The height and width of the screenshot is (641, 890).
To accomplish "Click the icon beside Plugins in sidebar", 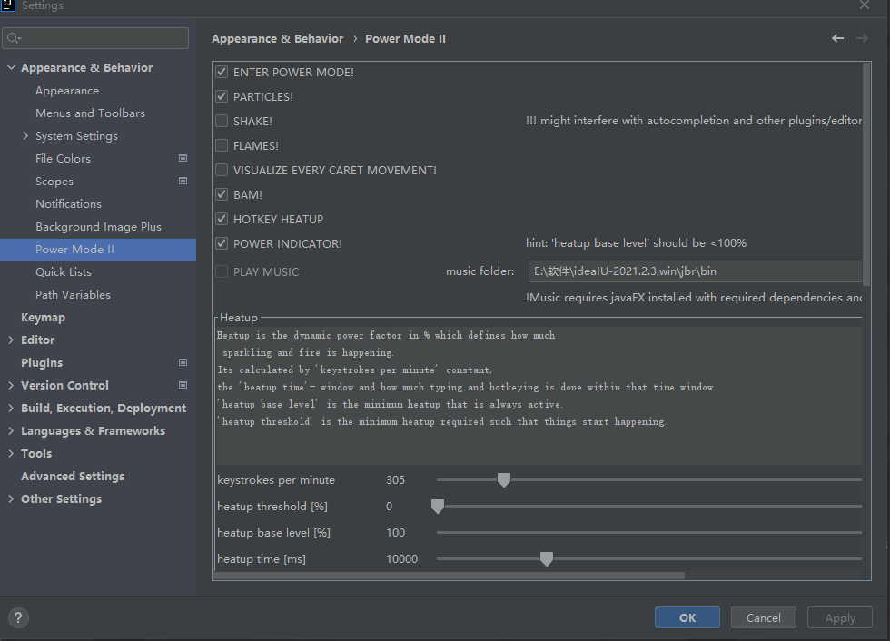I will (x=183, y=362).
